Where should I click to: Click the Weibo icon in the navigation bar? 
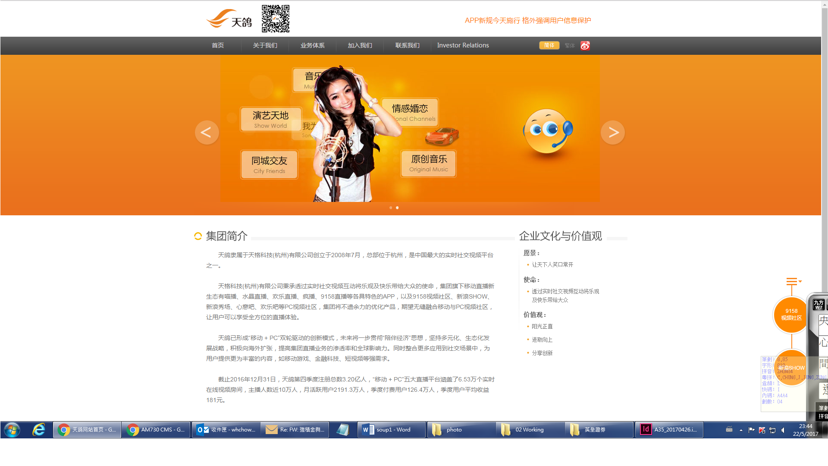pyautogui.click(x=585, y=46)
